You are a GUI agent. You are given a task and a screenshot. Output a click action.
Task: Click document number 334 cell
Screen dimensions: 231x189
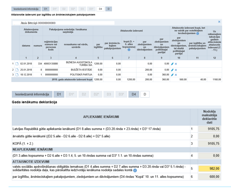pos(38,64)
